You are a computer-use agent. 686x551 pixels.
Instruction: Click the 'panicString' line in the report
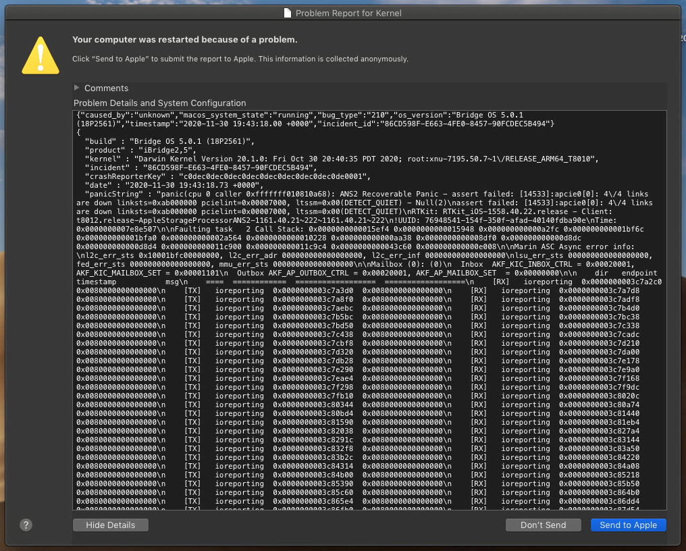[x=367, y=194]
